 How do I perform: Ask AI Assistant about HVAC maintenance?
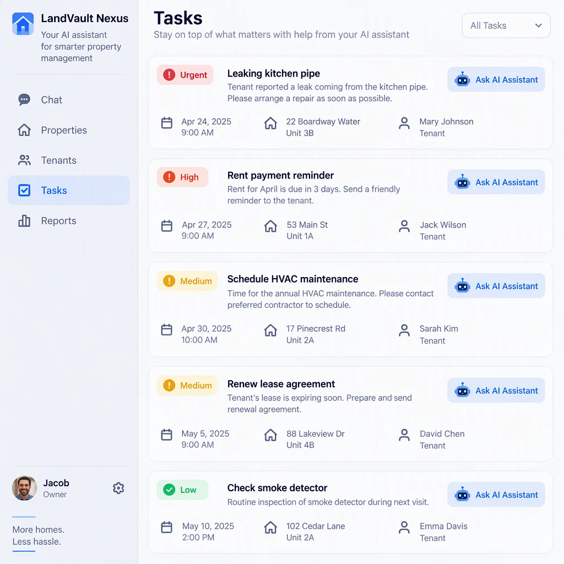496,286
